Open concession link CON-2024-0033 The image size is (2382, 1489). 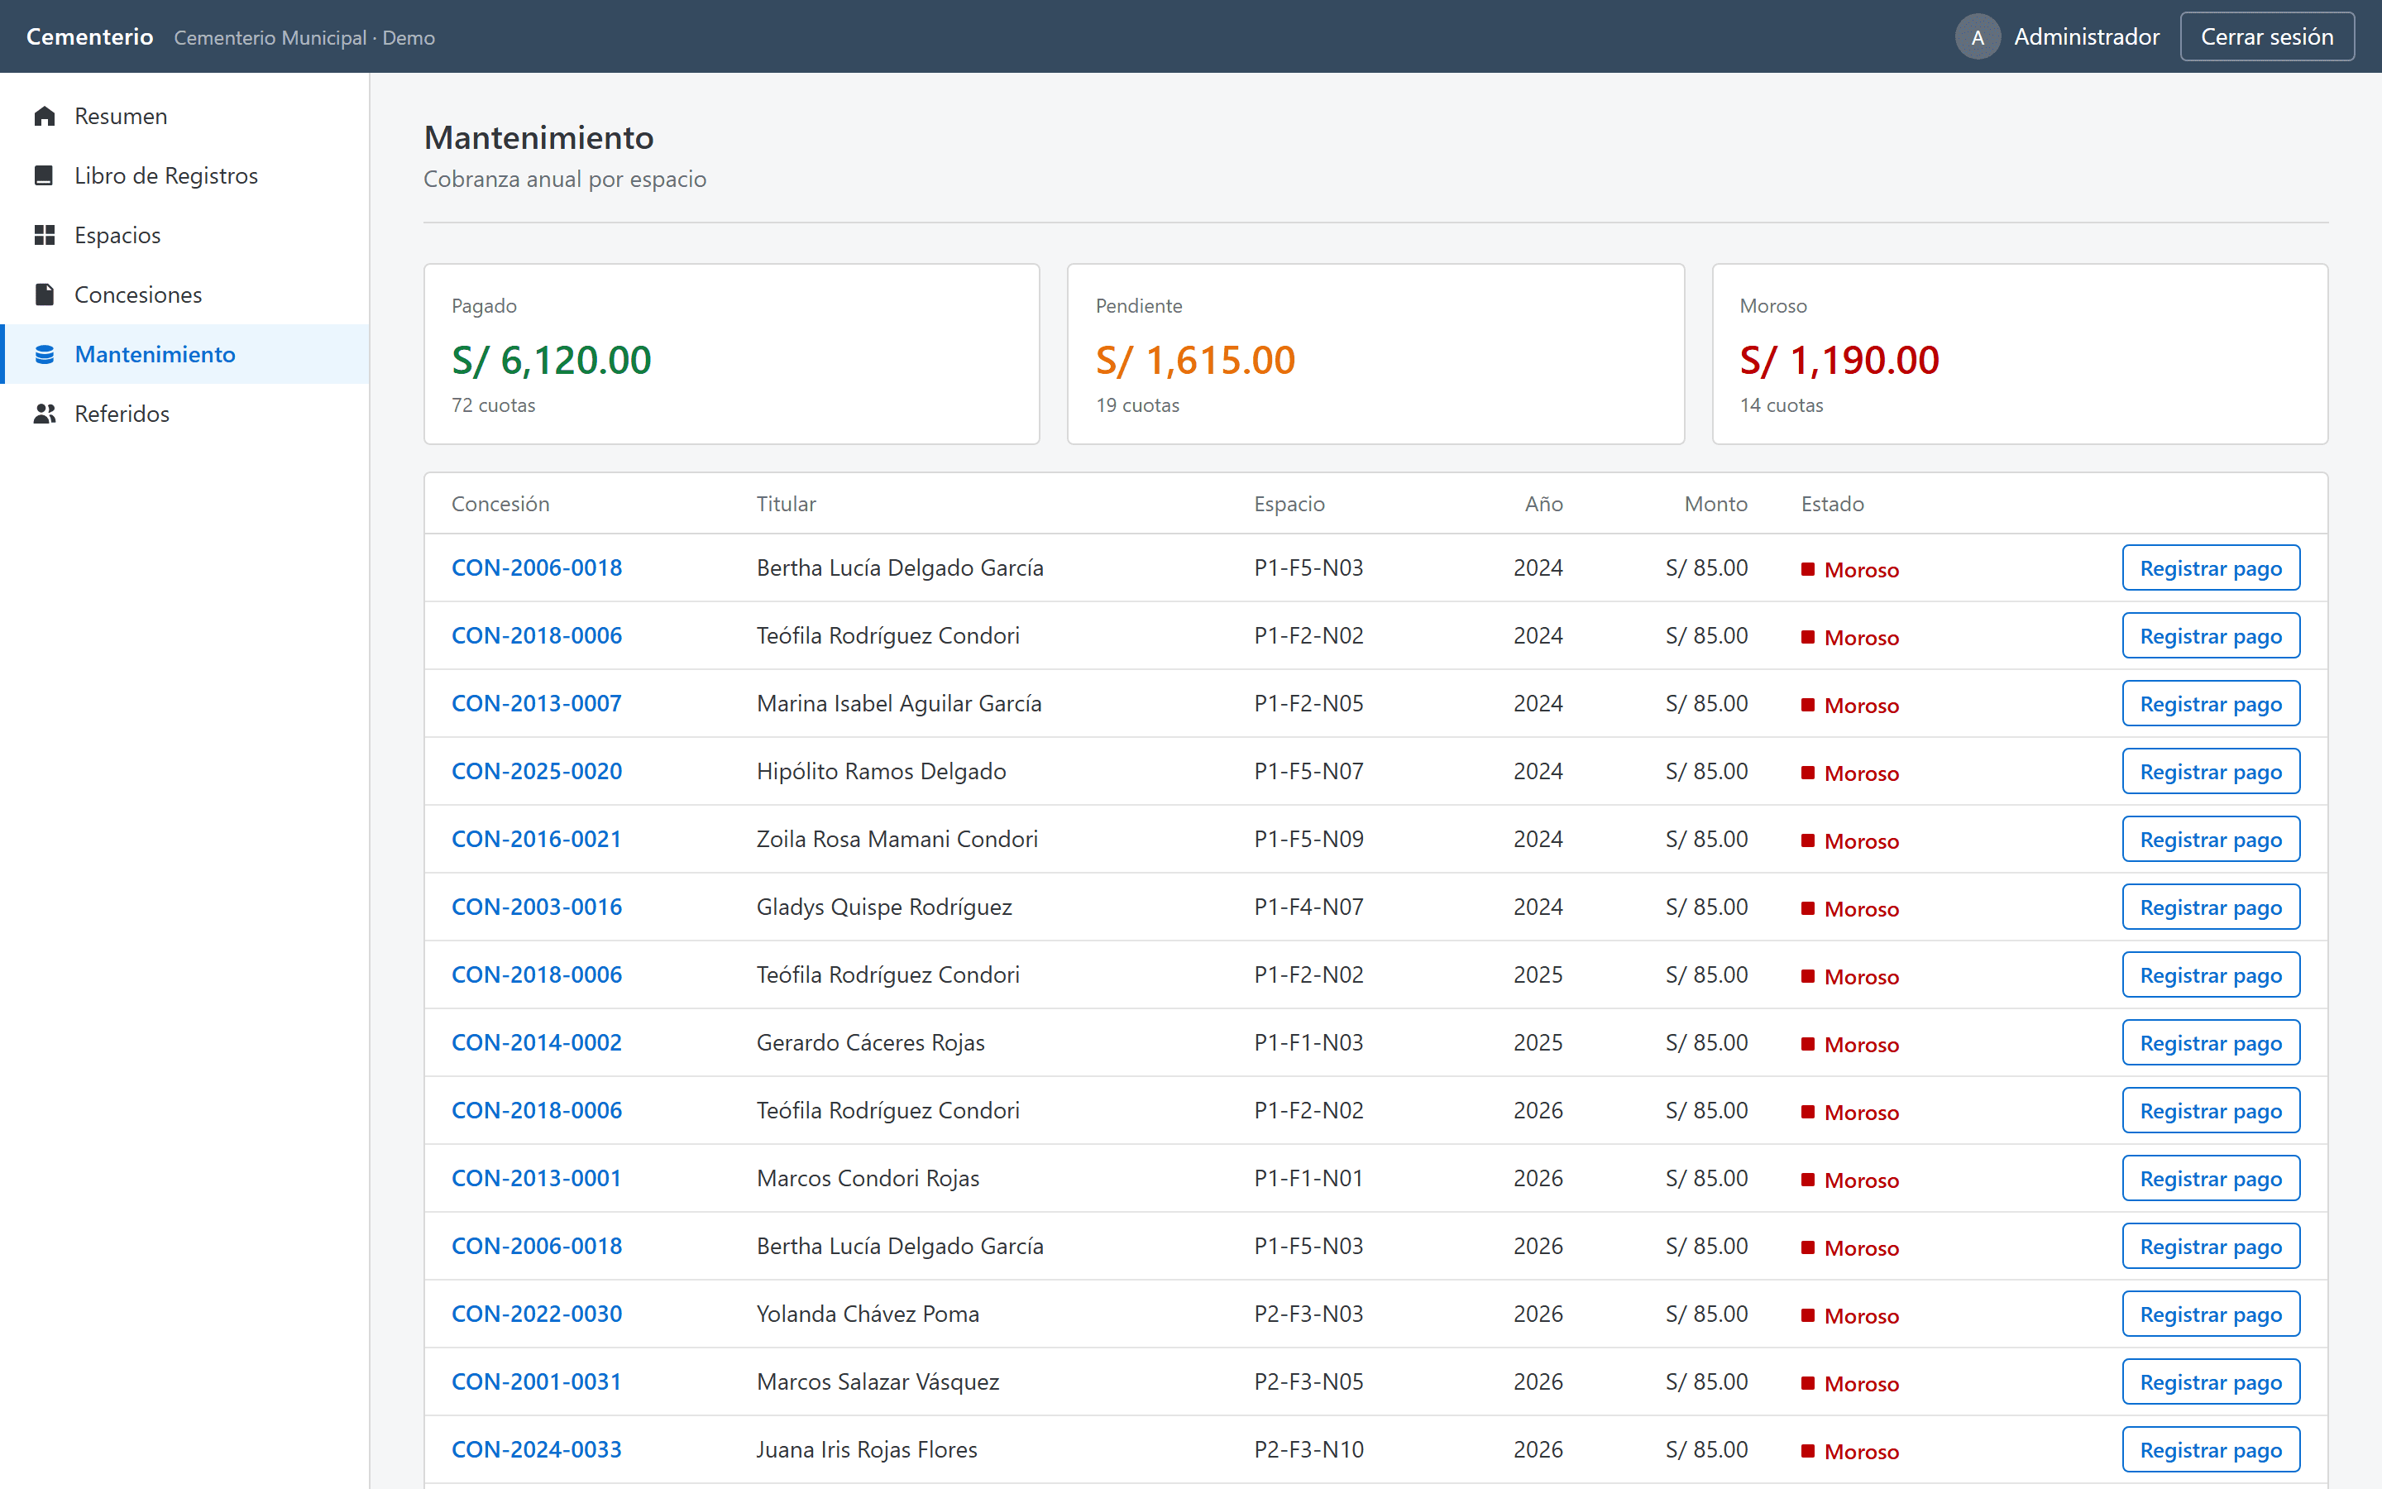coord(537,1449)
